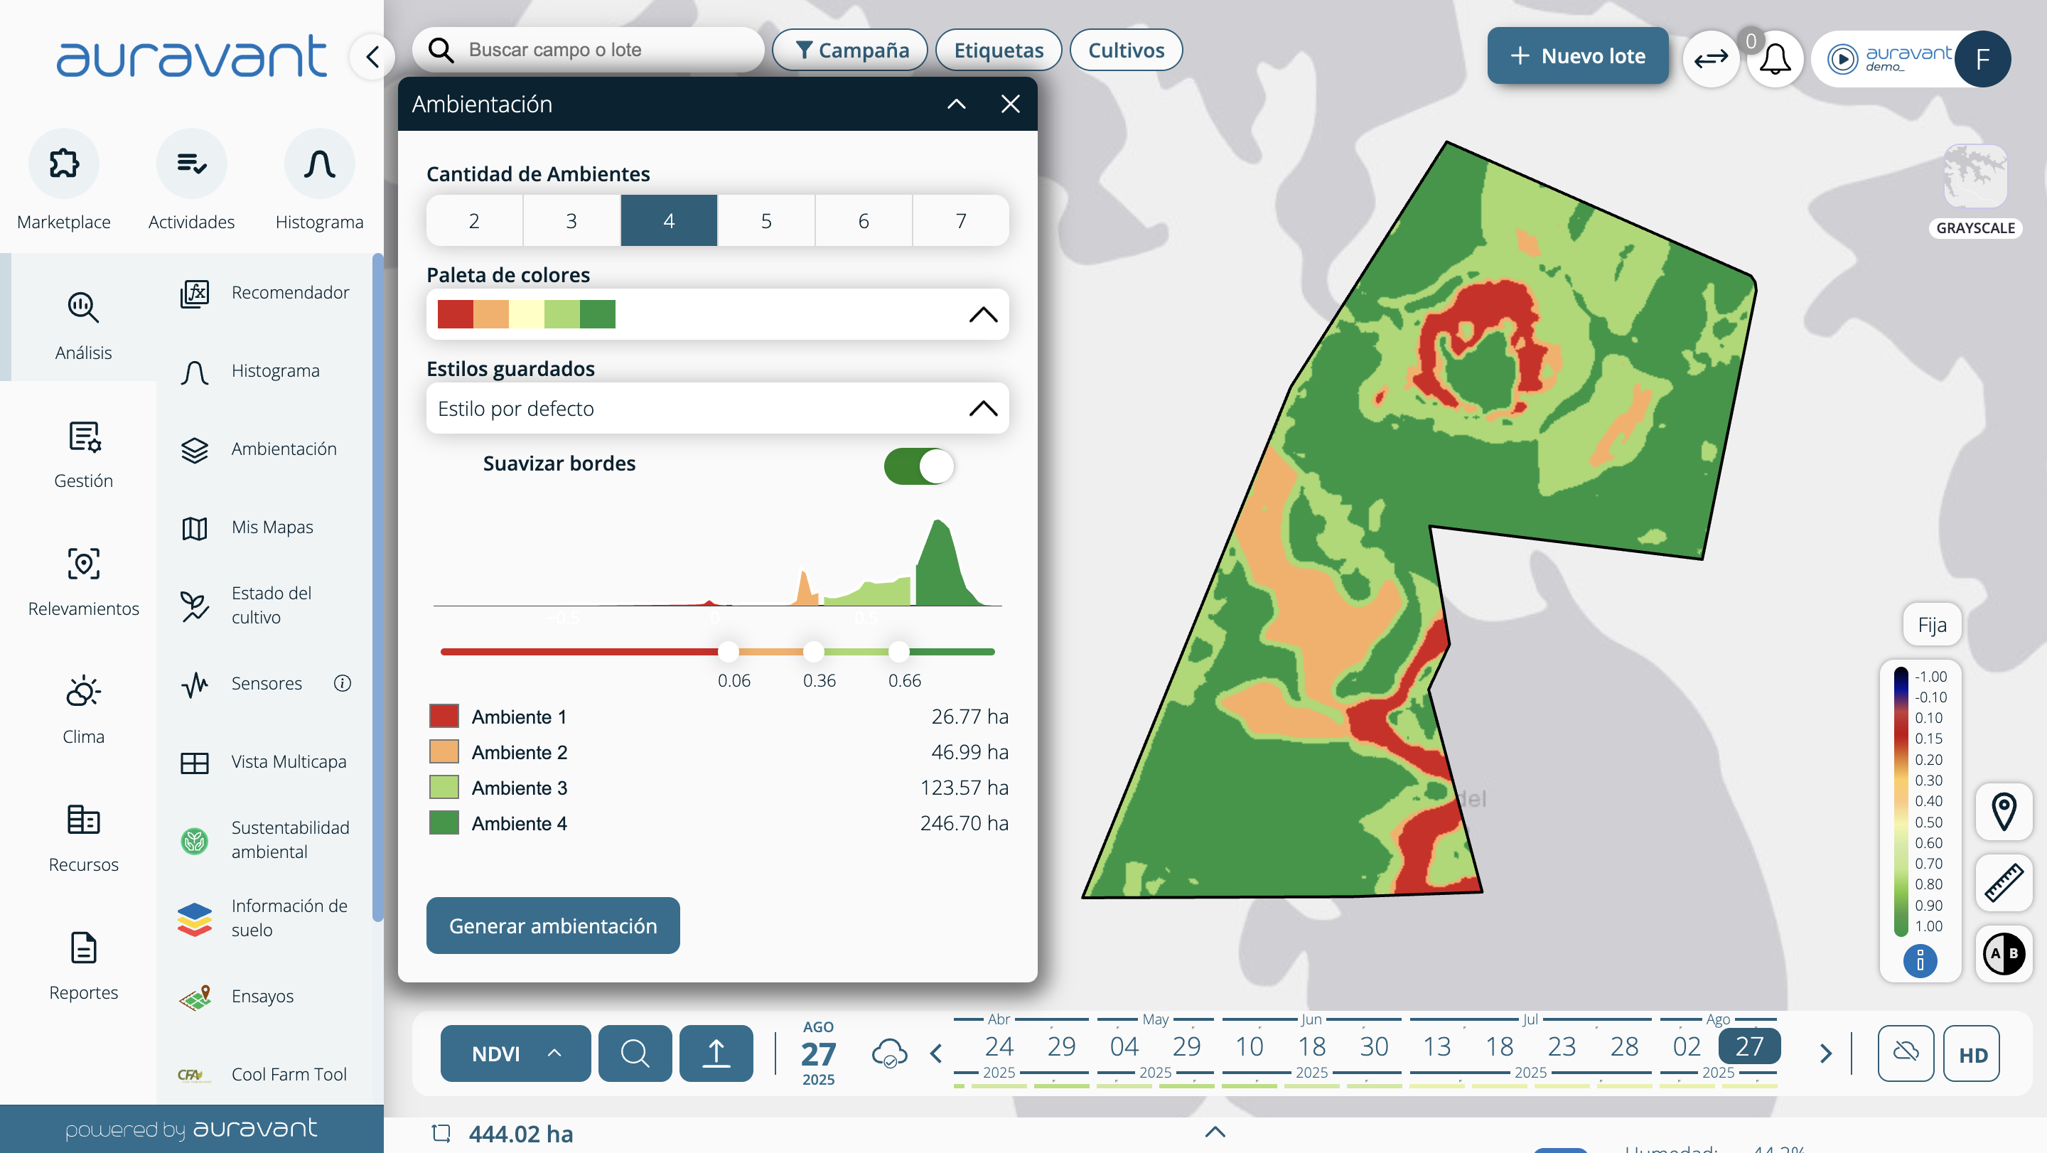
Task: Click the map location pin icon
Action: click(x=2004, y=811)
